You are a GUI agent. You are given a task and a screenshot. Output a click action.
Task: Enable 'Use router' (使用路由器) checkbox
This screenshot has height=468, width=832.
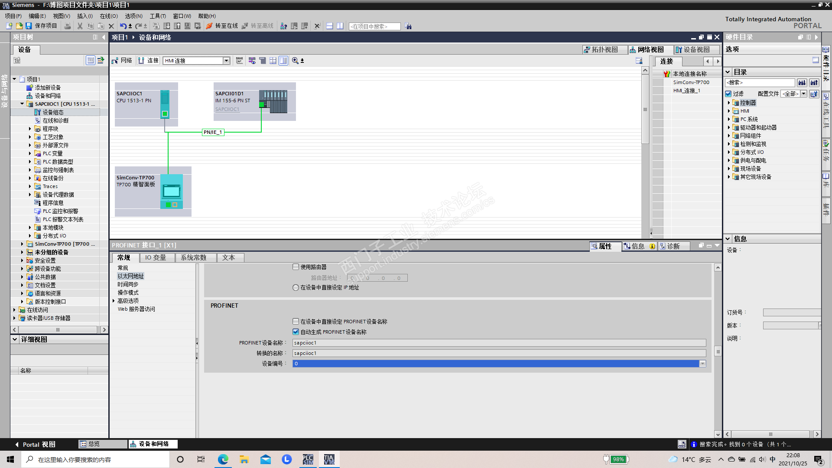pos(296,267)
